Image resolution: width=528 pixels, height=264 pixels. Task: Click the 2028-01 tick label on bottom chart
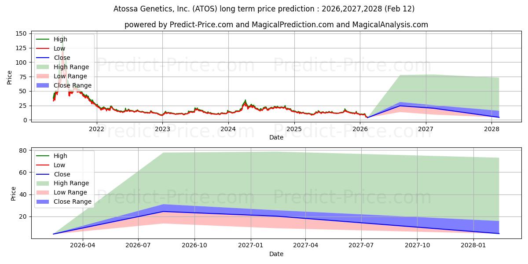(x=474, y=246)
